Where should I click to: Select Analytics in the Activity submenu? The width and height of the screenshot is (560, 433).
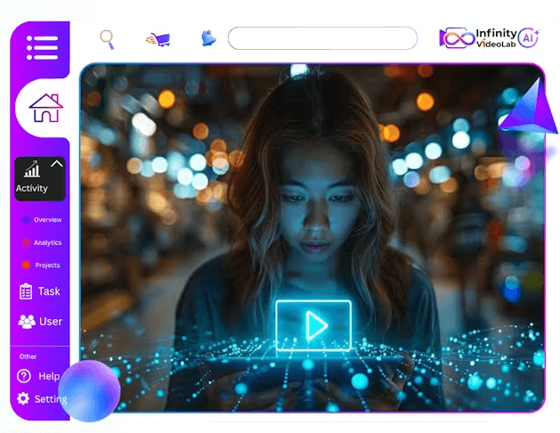coord(47,242)
